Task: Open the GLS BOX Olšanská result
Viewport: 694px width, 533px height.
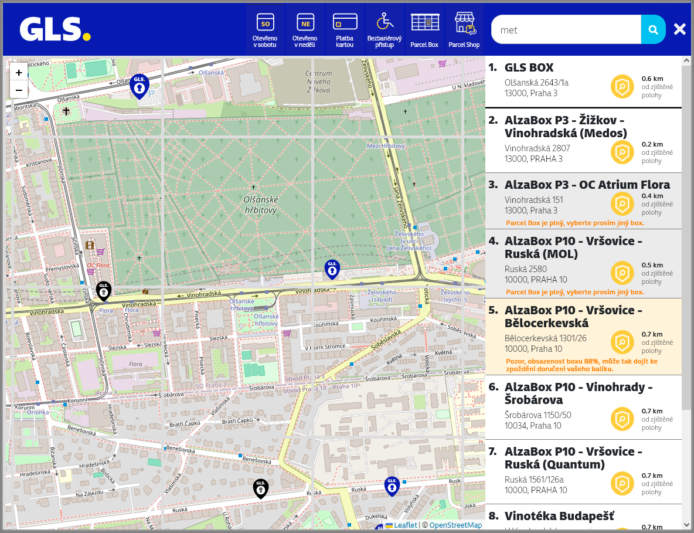Action: [x=583, y=82]
